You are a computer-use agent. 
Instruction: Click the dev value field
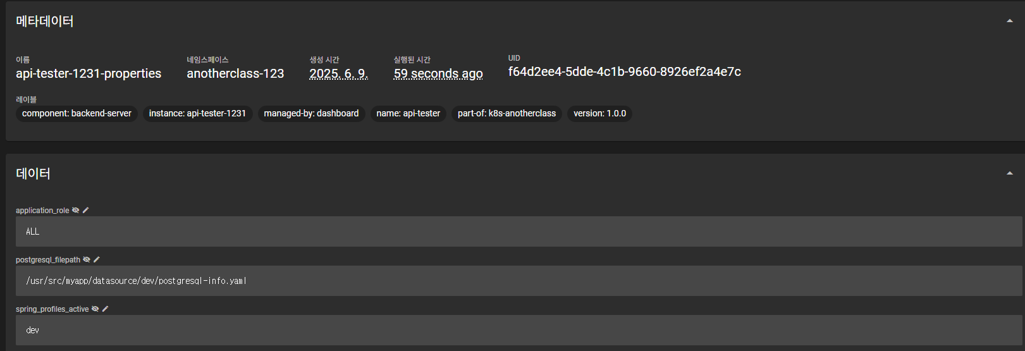519,330
